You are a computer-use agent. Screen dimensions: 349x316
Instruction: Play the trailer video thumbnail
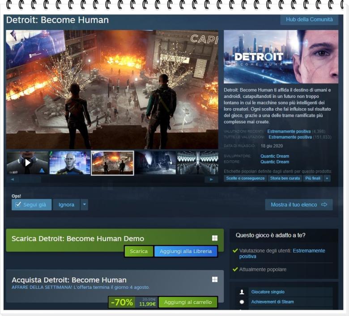[27, 163]
